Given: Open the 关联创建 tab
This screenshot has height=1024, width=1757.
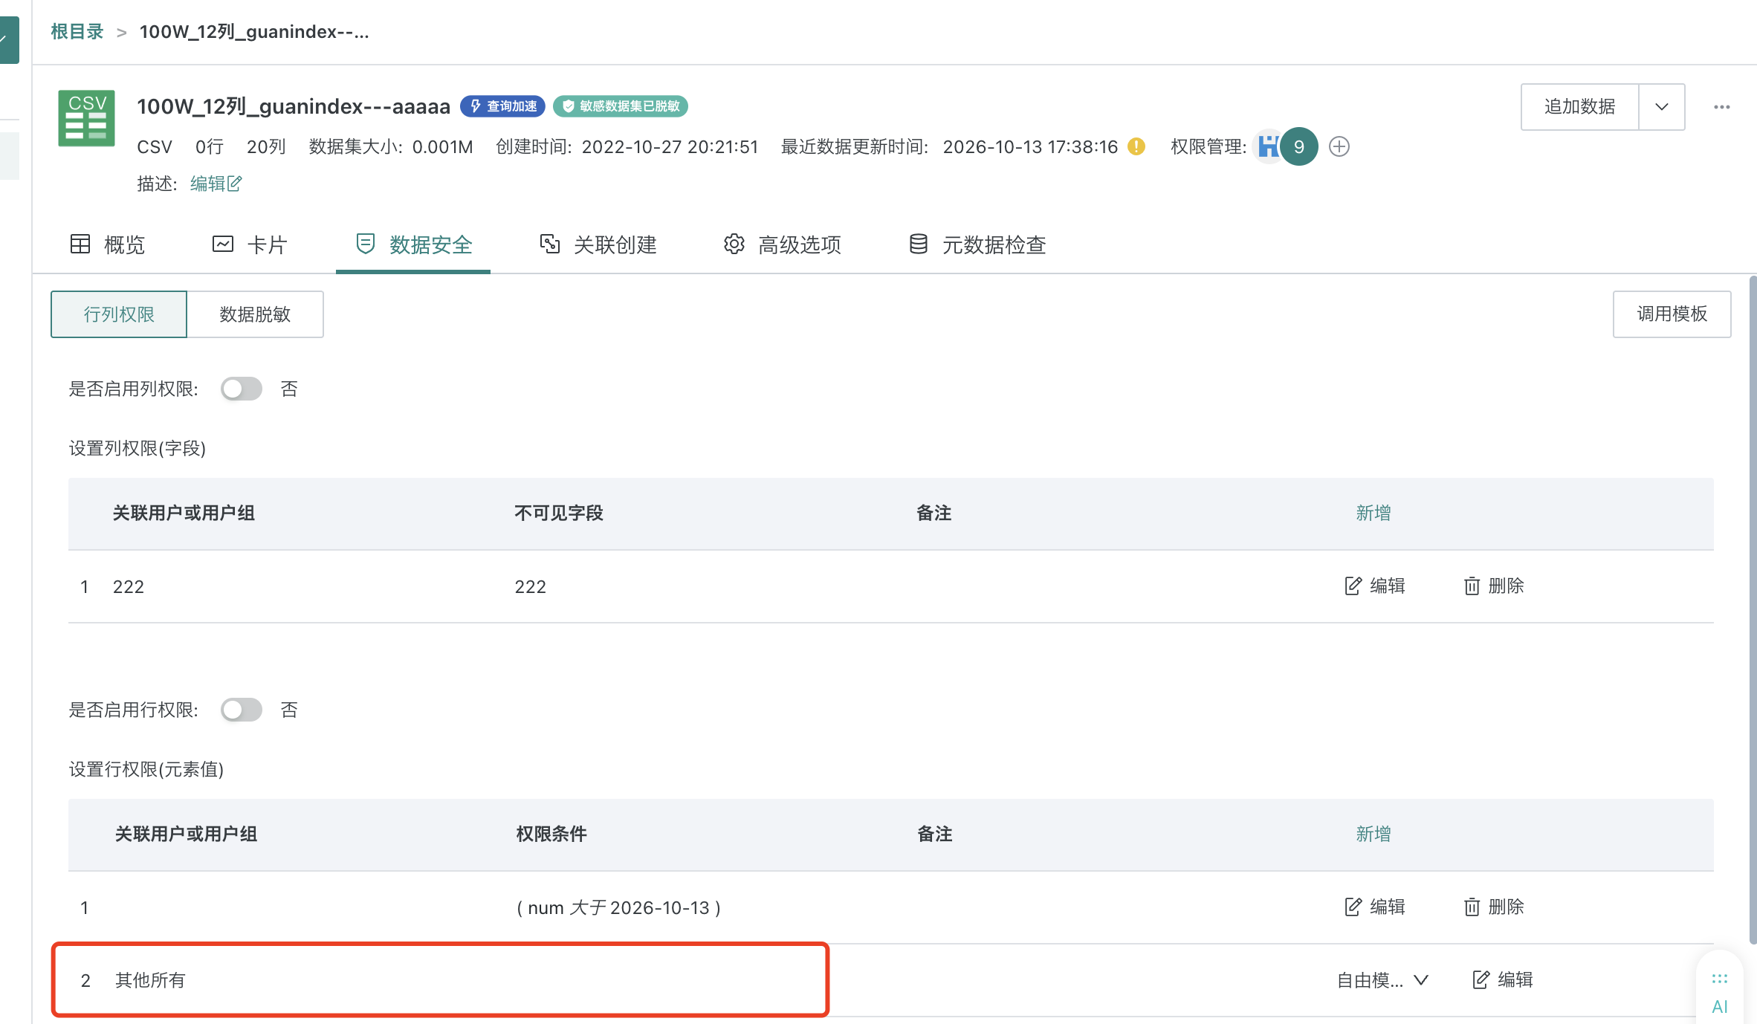Looking at the screenshot, I should [x=598, y=244].
